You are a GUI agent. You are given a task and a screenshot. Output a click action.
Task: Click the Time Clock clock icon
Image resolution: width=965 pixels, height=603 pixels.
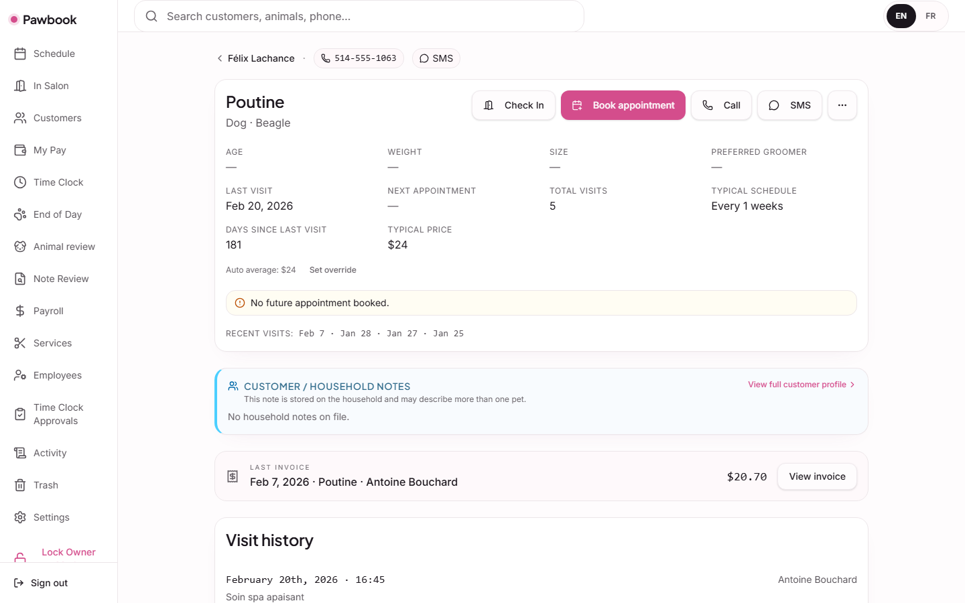click(20, 182)
